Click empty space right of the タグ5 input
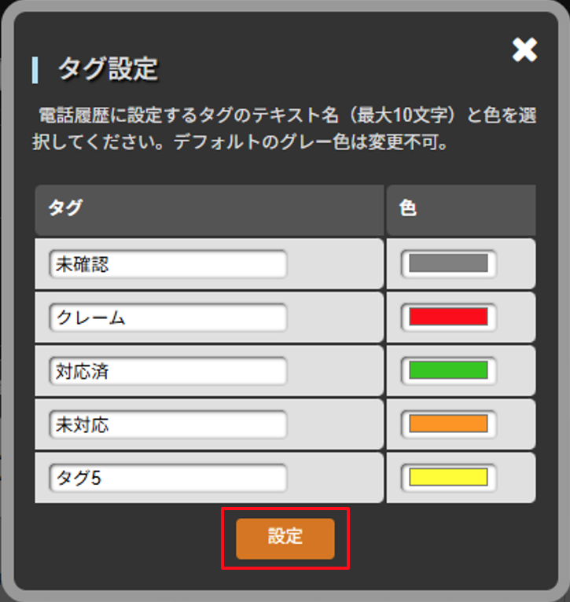Image resolution: width=570 pixels, height=602 pixels. coord(335,478)
